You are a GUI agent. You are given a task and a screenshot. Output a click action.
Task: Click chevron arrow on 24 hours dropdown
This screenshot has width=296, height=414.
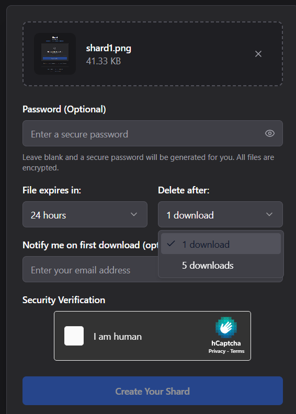click(x=134, y=214)
